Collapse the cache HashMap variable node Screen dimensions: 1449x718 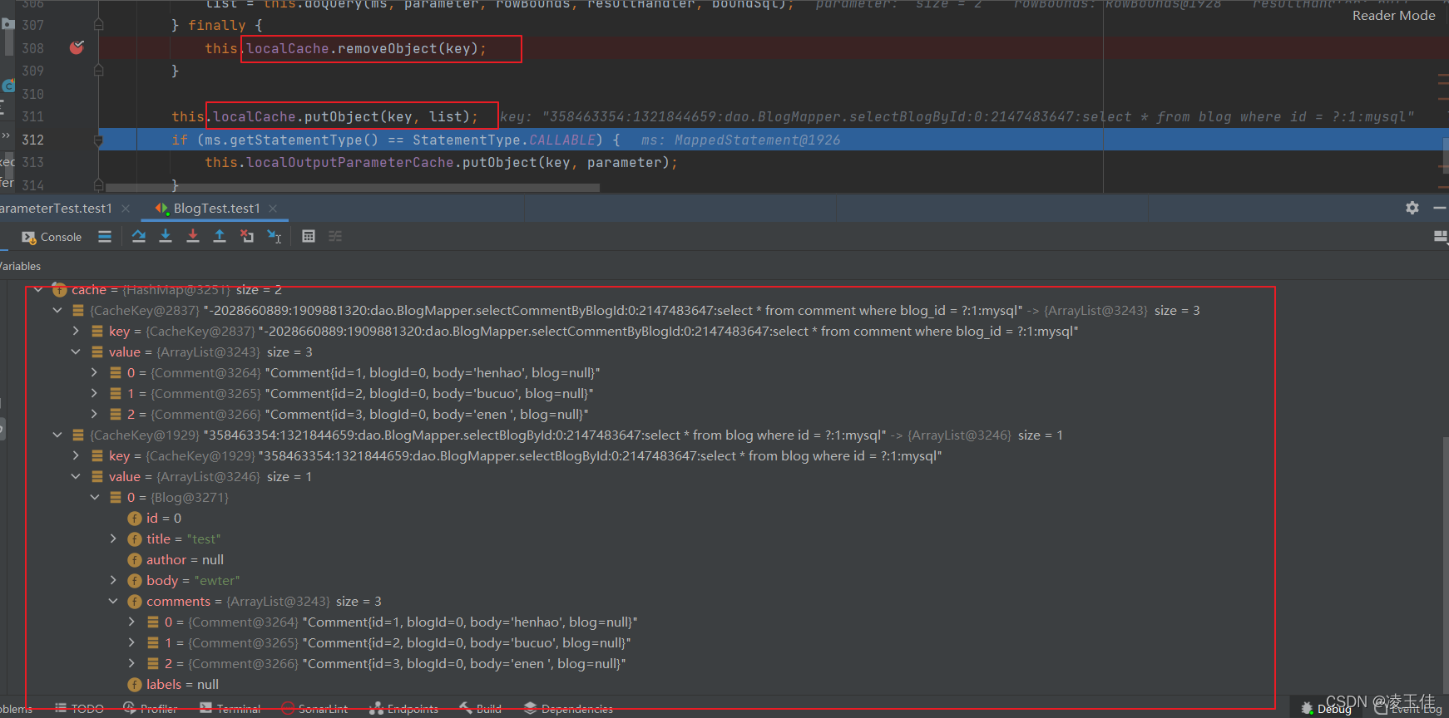(38, 290)
